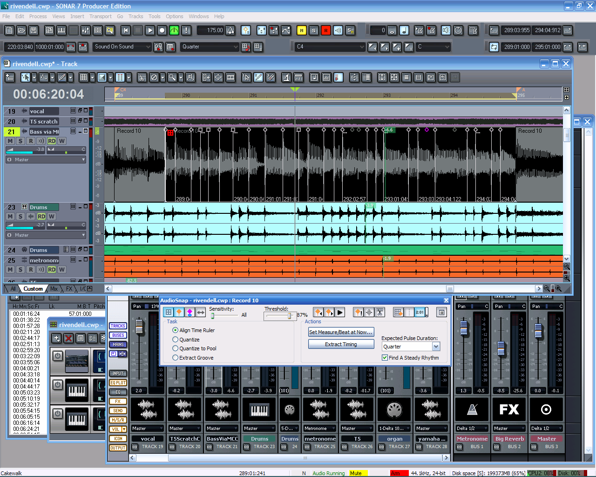Switch to the Mix track tab
This screenshot has height=477, width=596.
point(54,289)
